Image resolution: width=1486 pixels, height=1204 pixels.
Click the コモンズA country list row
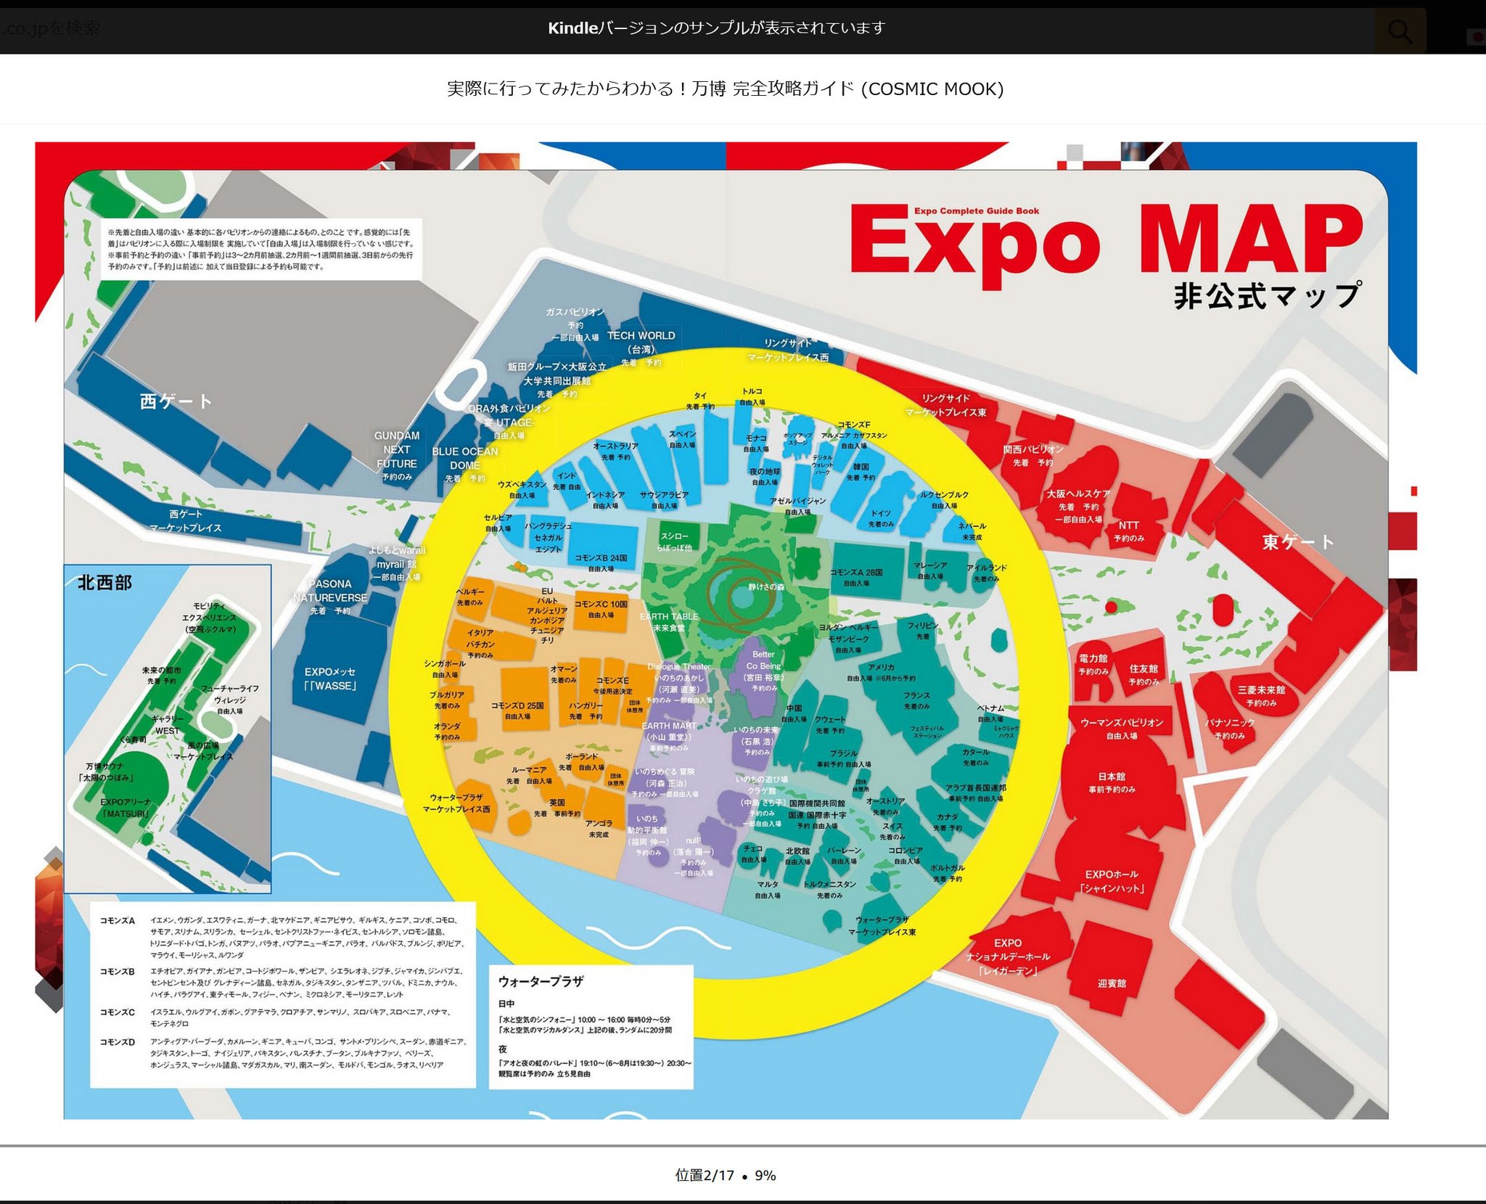pyautogui.click(x=283, y=937)
